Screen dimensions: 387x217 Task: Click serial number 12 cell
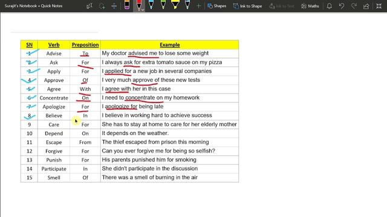(30, 151)
